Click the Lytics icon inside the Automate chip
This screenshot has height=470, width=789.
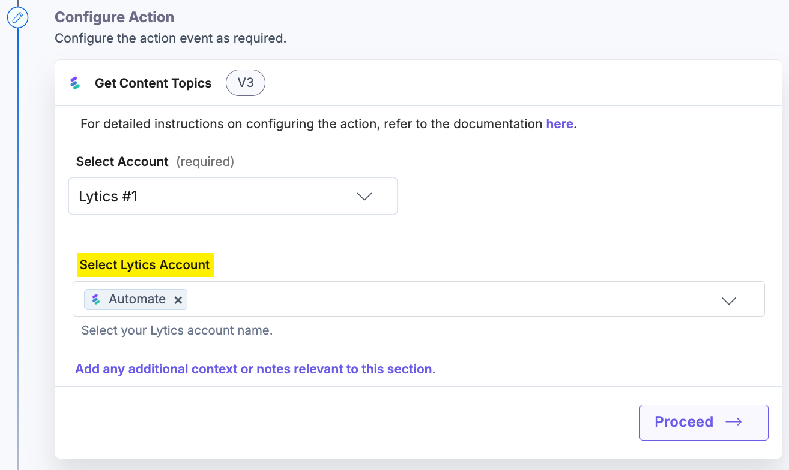(x=96, y=299)
